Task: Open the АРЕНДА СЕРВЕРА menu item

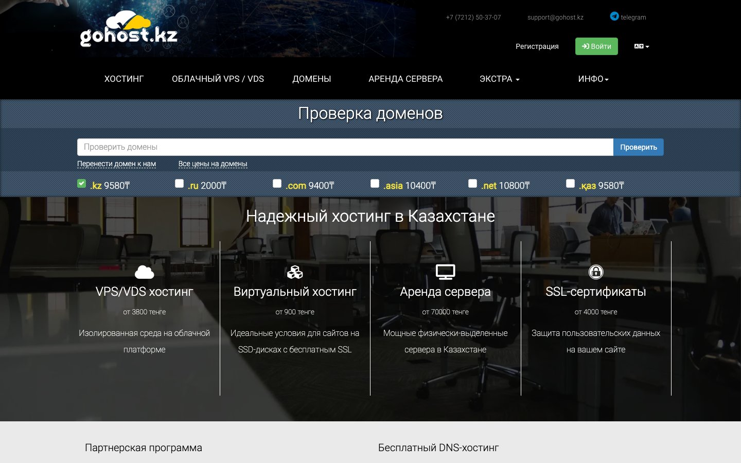Action: pyautogui.click(x=405, y=79)
